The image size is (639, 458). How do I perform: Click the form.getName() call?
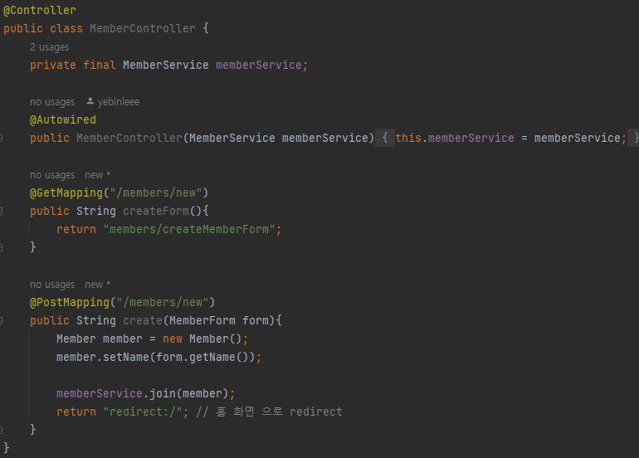point(202,358)
